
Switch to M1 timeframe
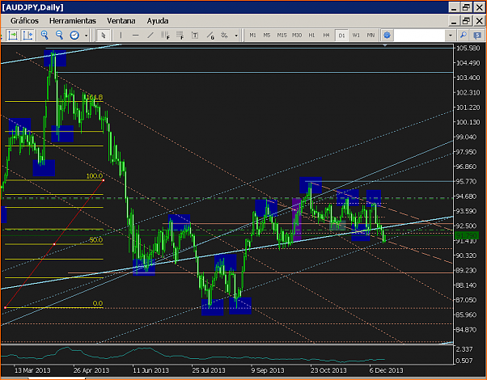click(253, 36)
